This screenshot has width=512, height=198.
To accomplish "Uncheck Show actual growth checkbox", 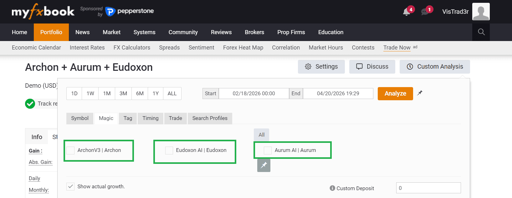I will click(x=70, y=186).
